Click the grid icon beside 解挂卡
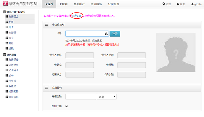 (x=7, y=86)
